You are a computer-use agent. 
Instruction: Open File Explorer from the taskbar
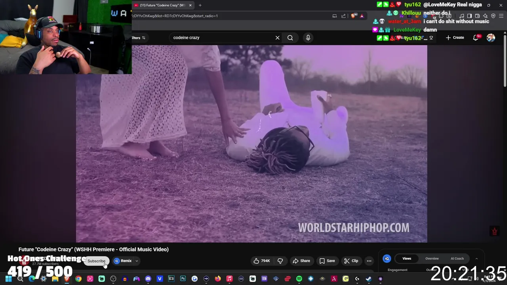pos(55,279)
